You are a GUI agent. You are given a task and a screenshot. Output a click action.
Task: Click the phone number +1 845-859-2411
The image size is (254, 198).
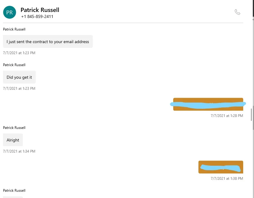pos(37,16)
